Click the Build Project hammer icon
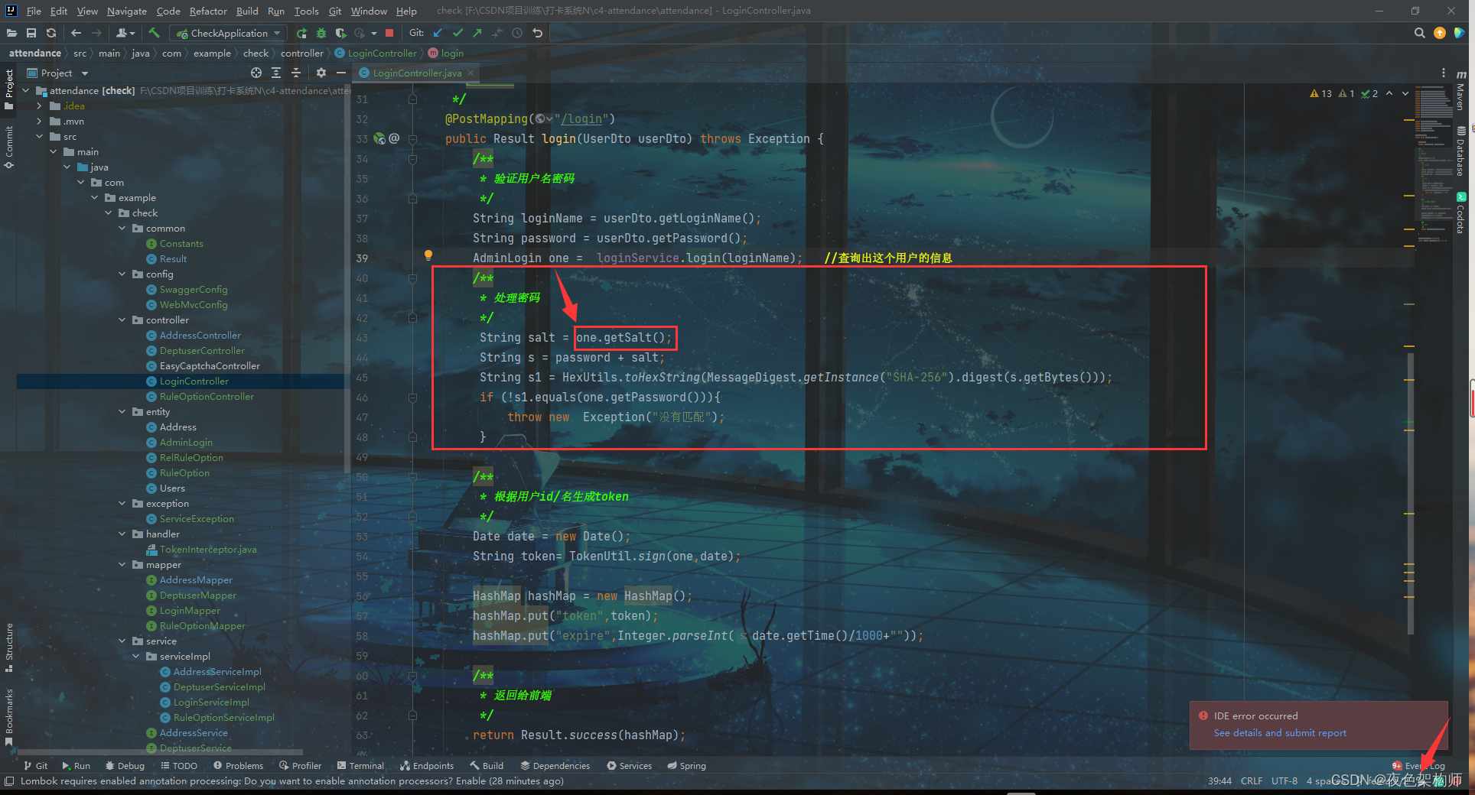 point(154,33)
